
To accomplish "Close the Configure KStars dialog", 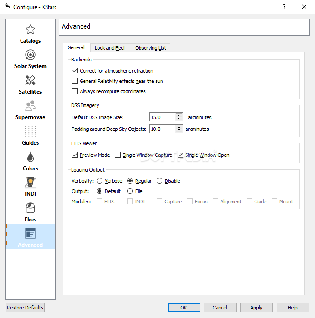I will [x=304, y=7].
